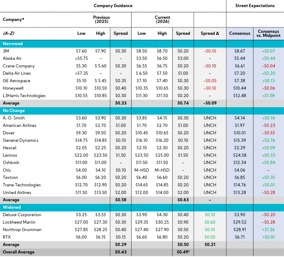Click Trane Technologies current high $14.85

(x=162, y=185)
